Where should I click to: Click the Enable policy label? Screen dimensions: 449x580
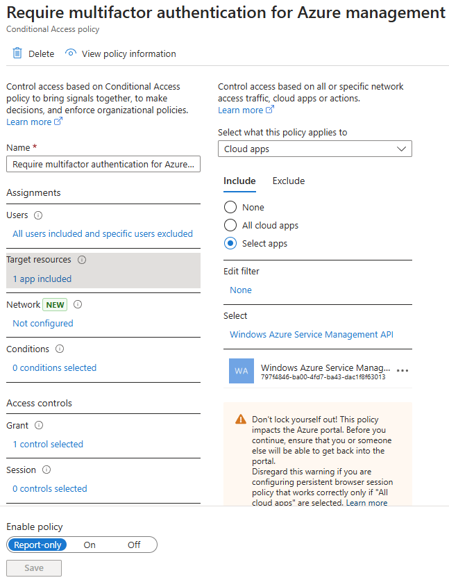coord(35,527)
